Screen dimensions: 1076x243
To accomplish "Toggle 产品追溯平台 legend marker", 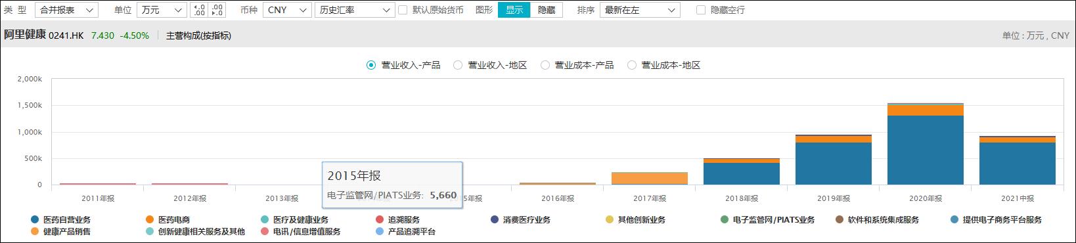I will 380,232.
